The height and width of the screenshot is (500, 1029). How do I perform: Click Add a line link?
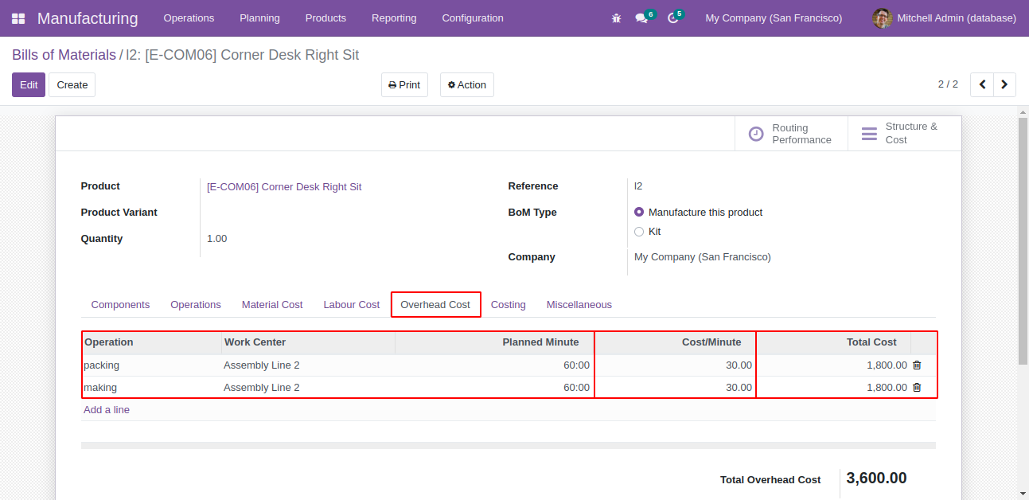click(107, 410)
